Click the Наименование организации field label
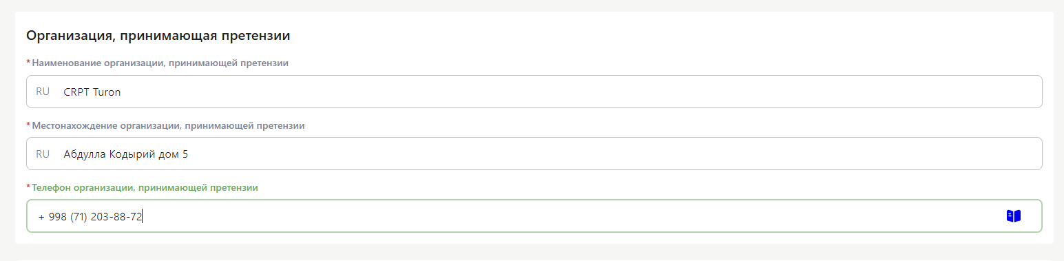This screenshot has width=1064, height=261. (x=160, y=63)
